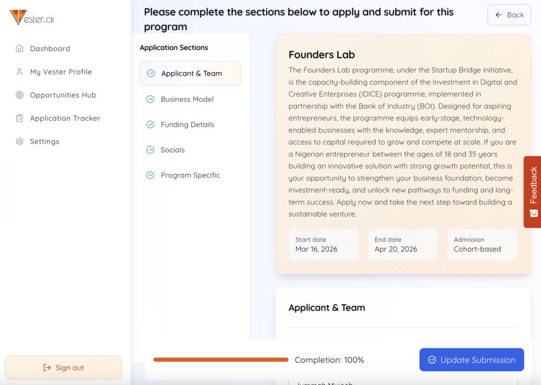Click the Applicant & Team checkmark
Image resolution: width=541 pixels, height=385 pixels.
tap(151, 73)
